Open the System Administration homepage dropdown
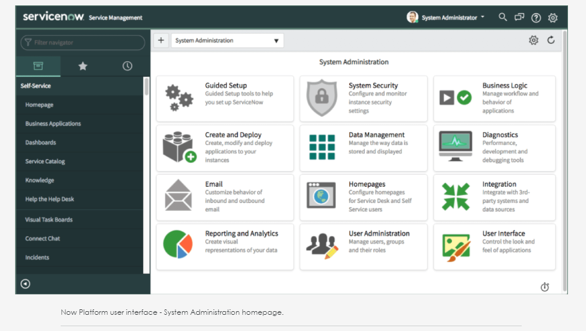586x331 pixels. point(227,40)
